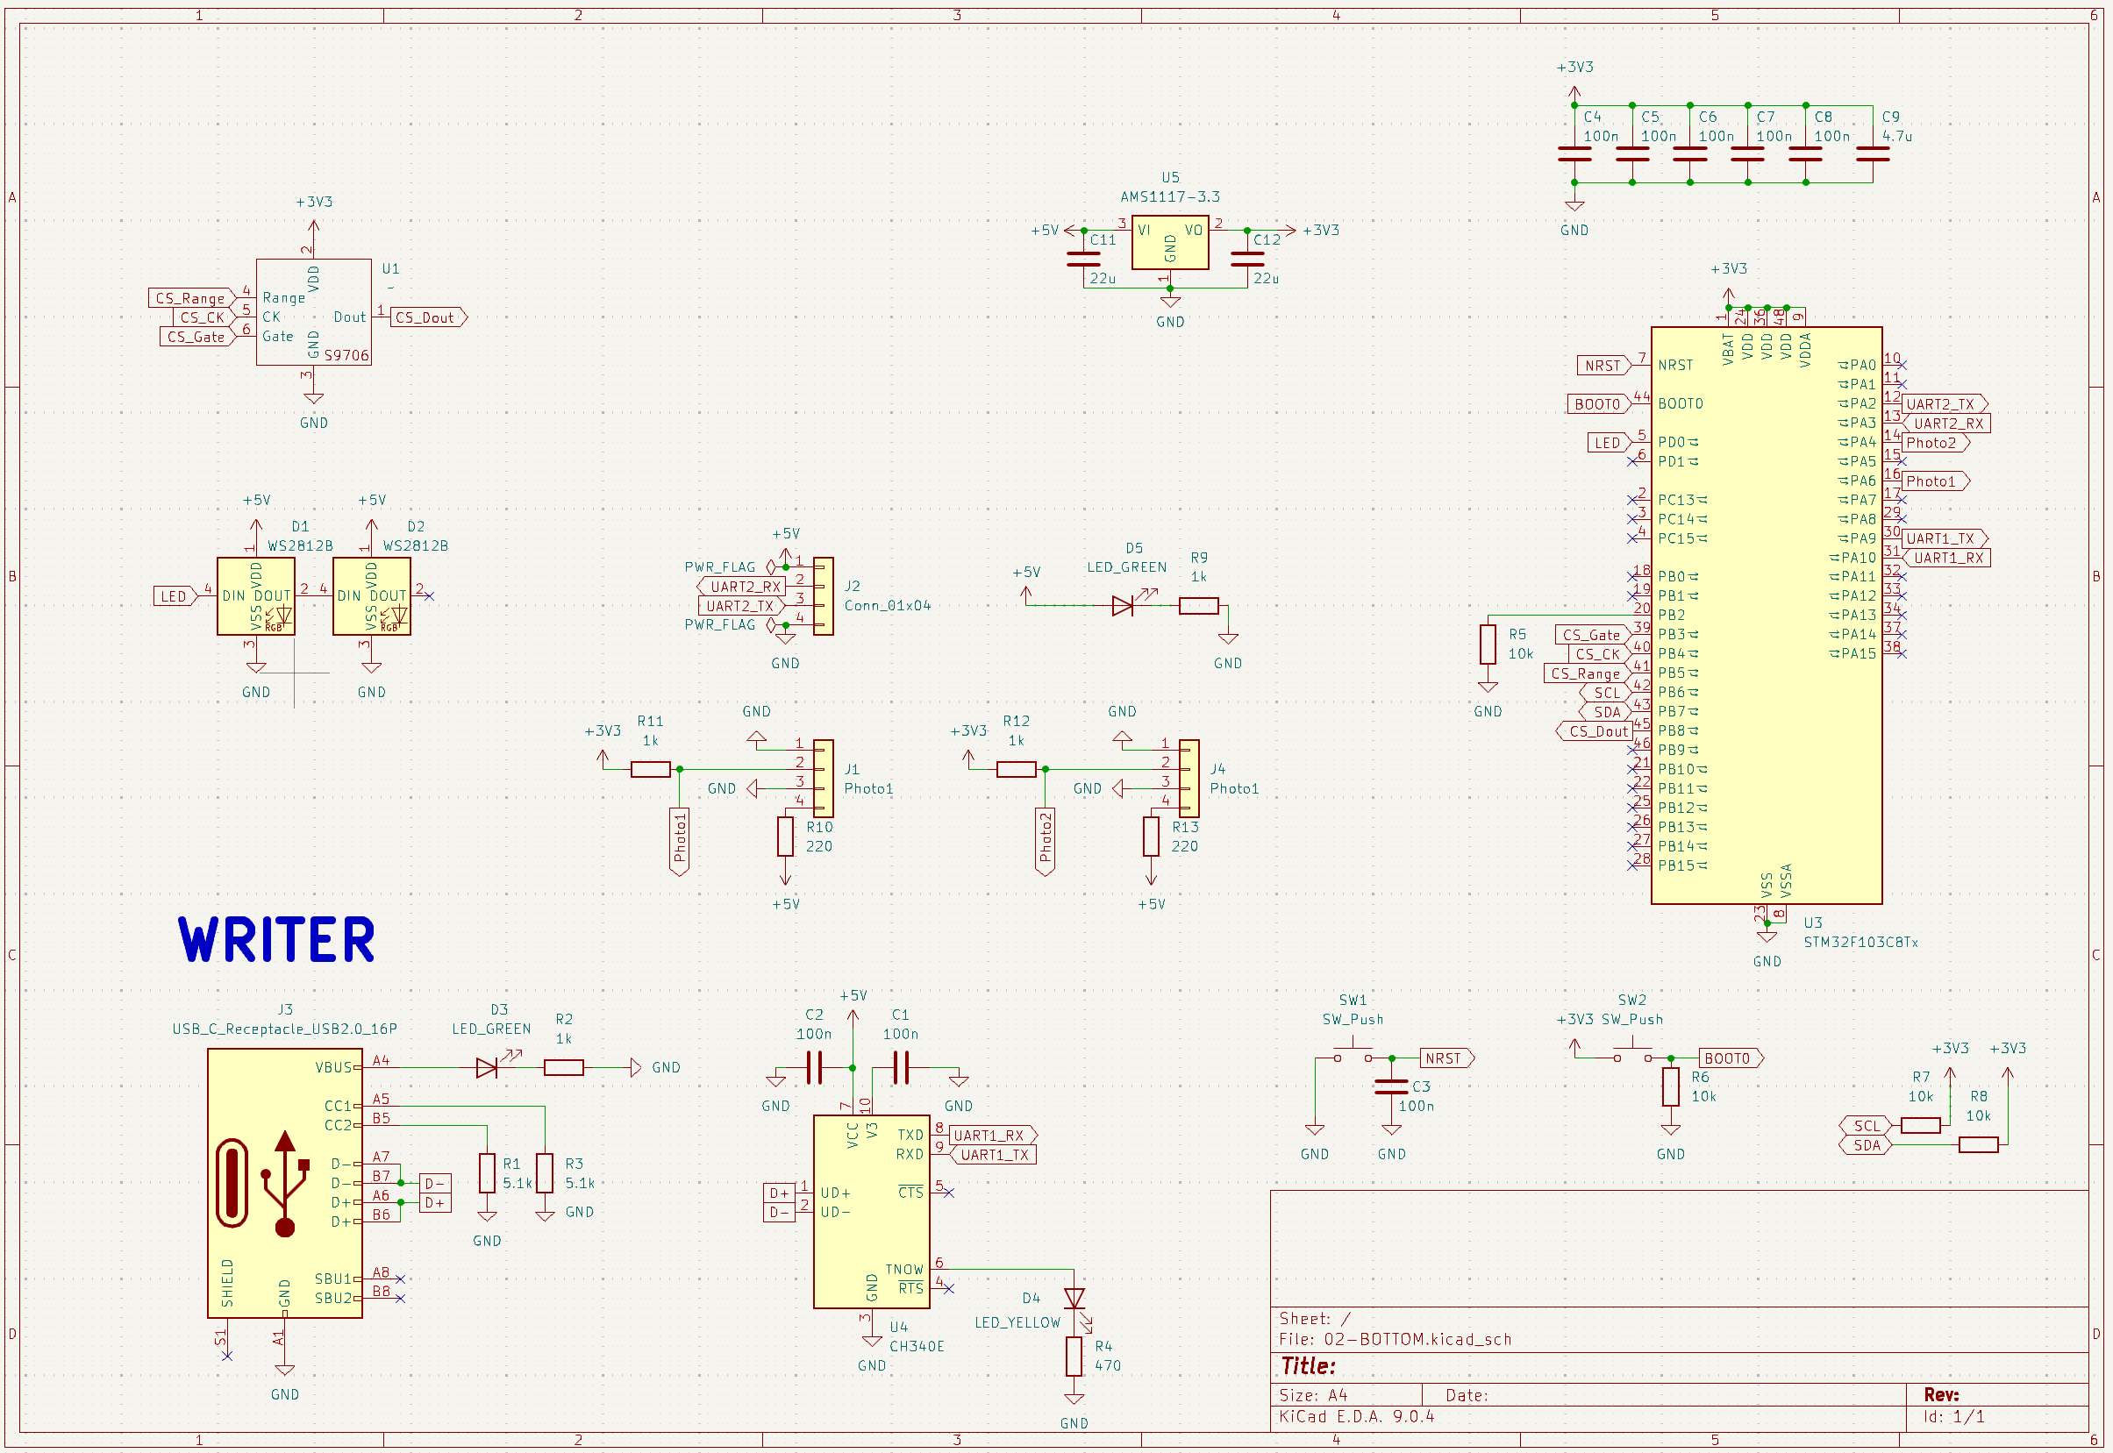This screenshot has height=1453, width=2113.
Task: Click the STM32F103C8Tx microcontroller body
Action: tap(1766, 615)
